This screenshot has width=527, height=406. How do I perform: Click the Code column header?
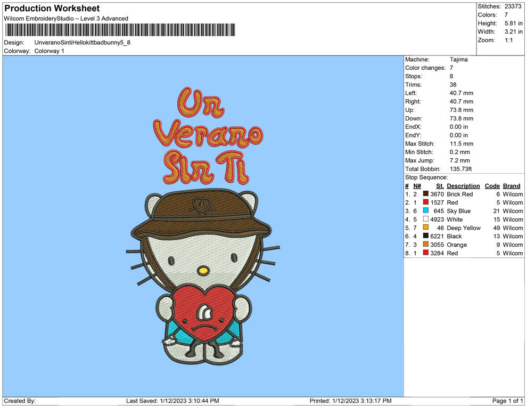coord(492,186)
